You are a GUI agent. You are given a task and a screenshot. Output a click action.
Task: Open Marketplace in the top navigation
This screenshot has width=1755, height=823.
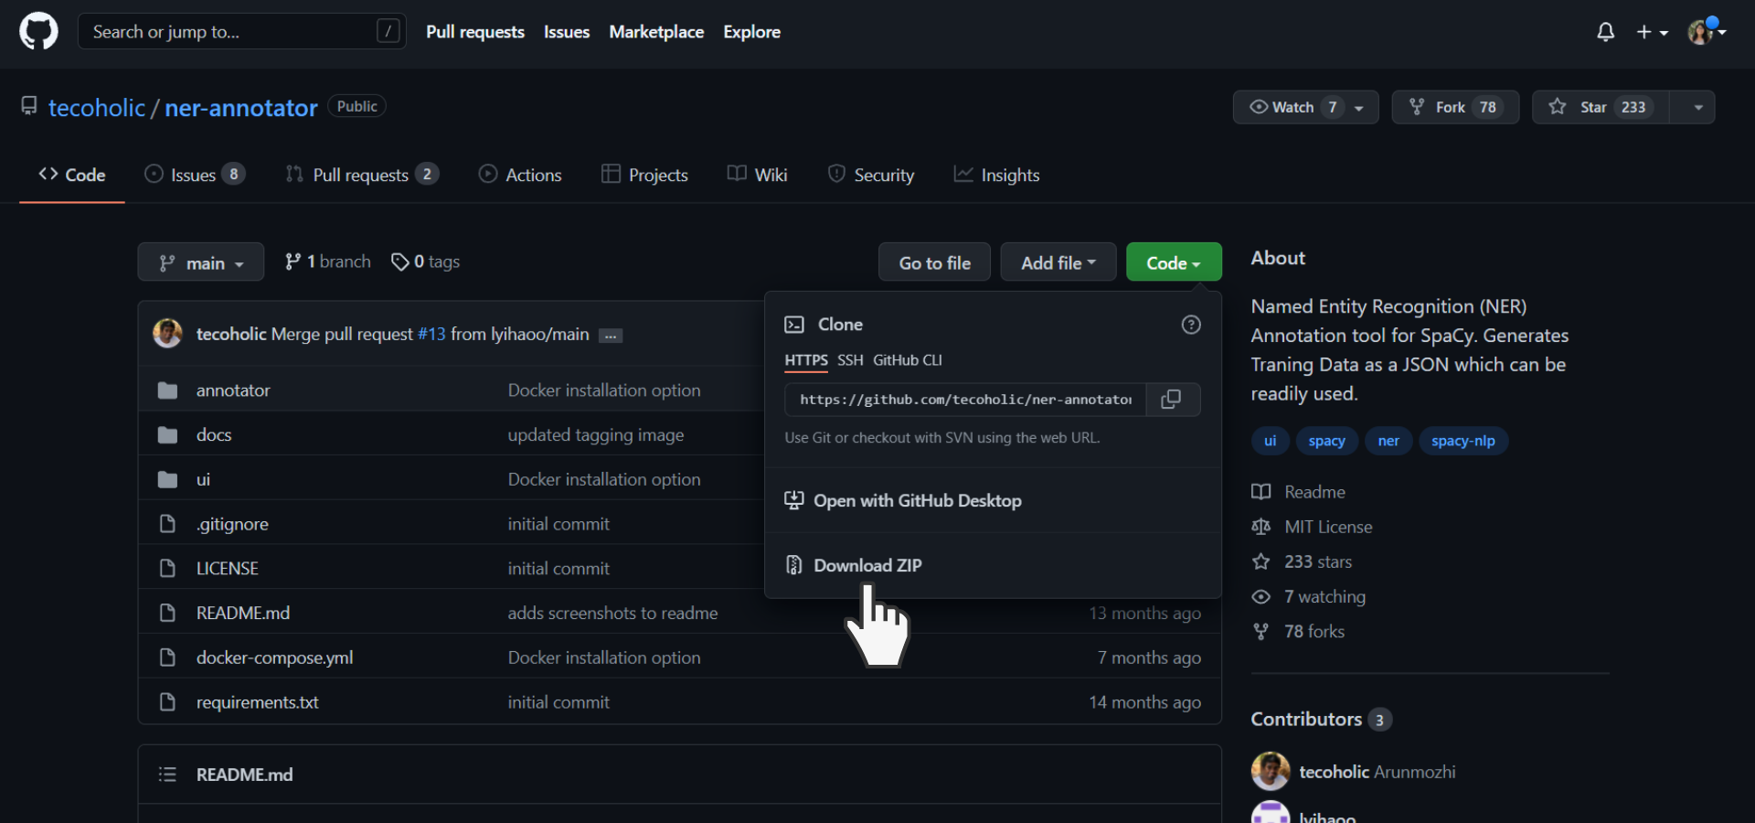tap(656, 32)
